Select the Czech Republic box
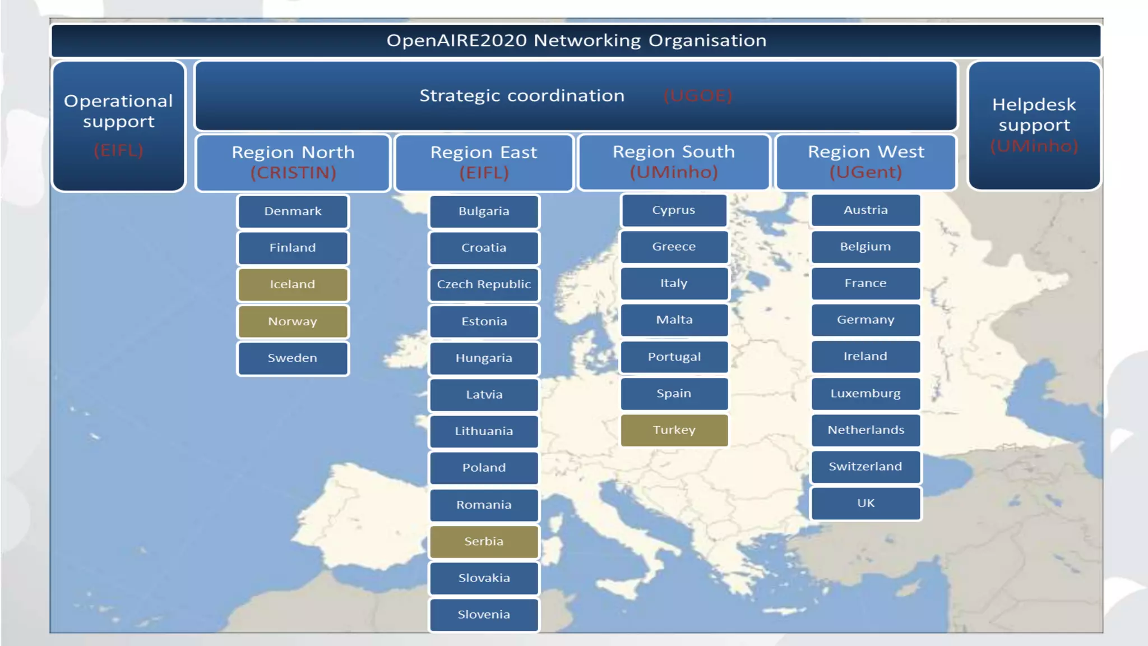 click(x=484, y=284)
